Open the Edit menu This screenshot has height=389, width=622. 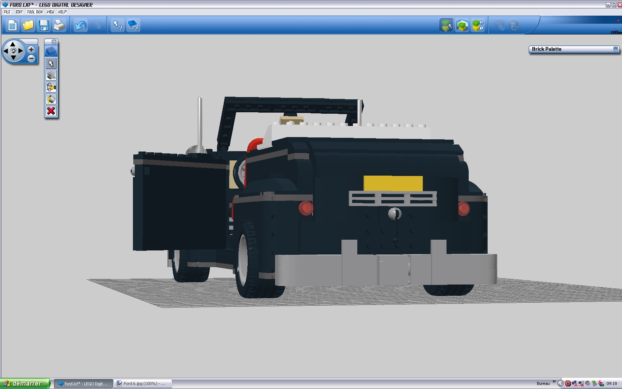pos(19,12)
